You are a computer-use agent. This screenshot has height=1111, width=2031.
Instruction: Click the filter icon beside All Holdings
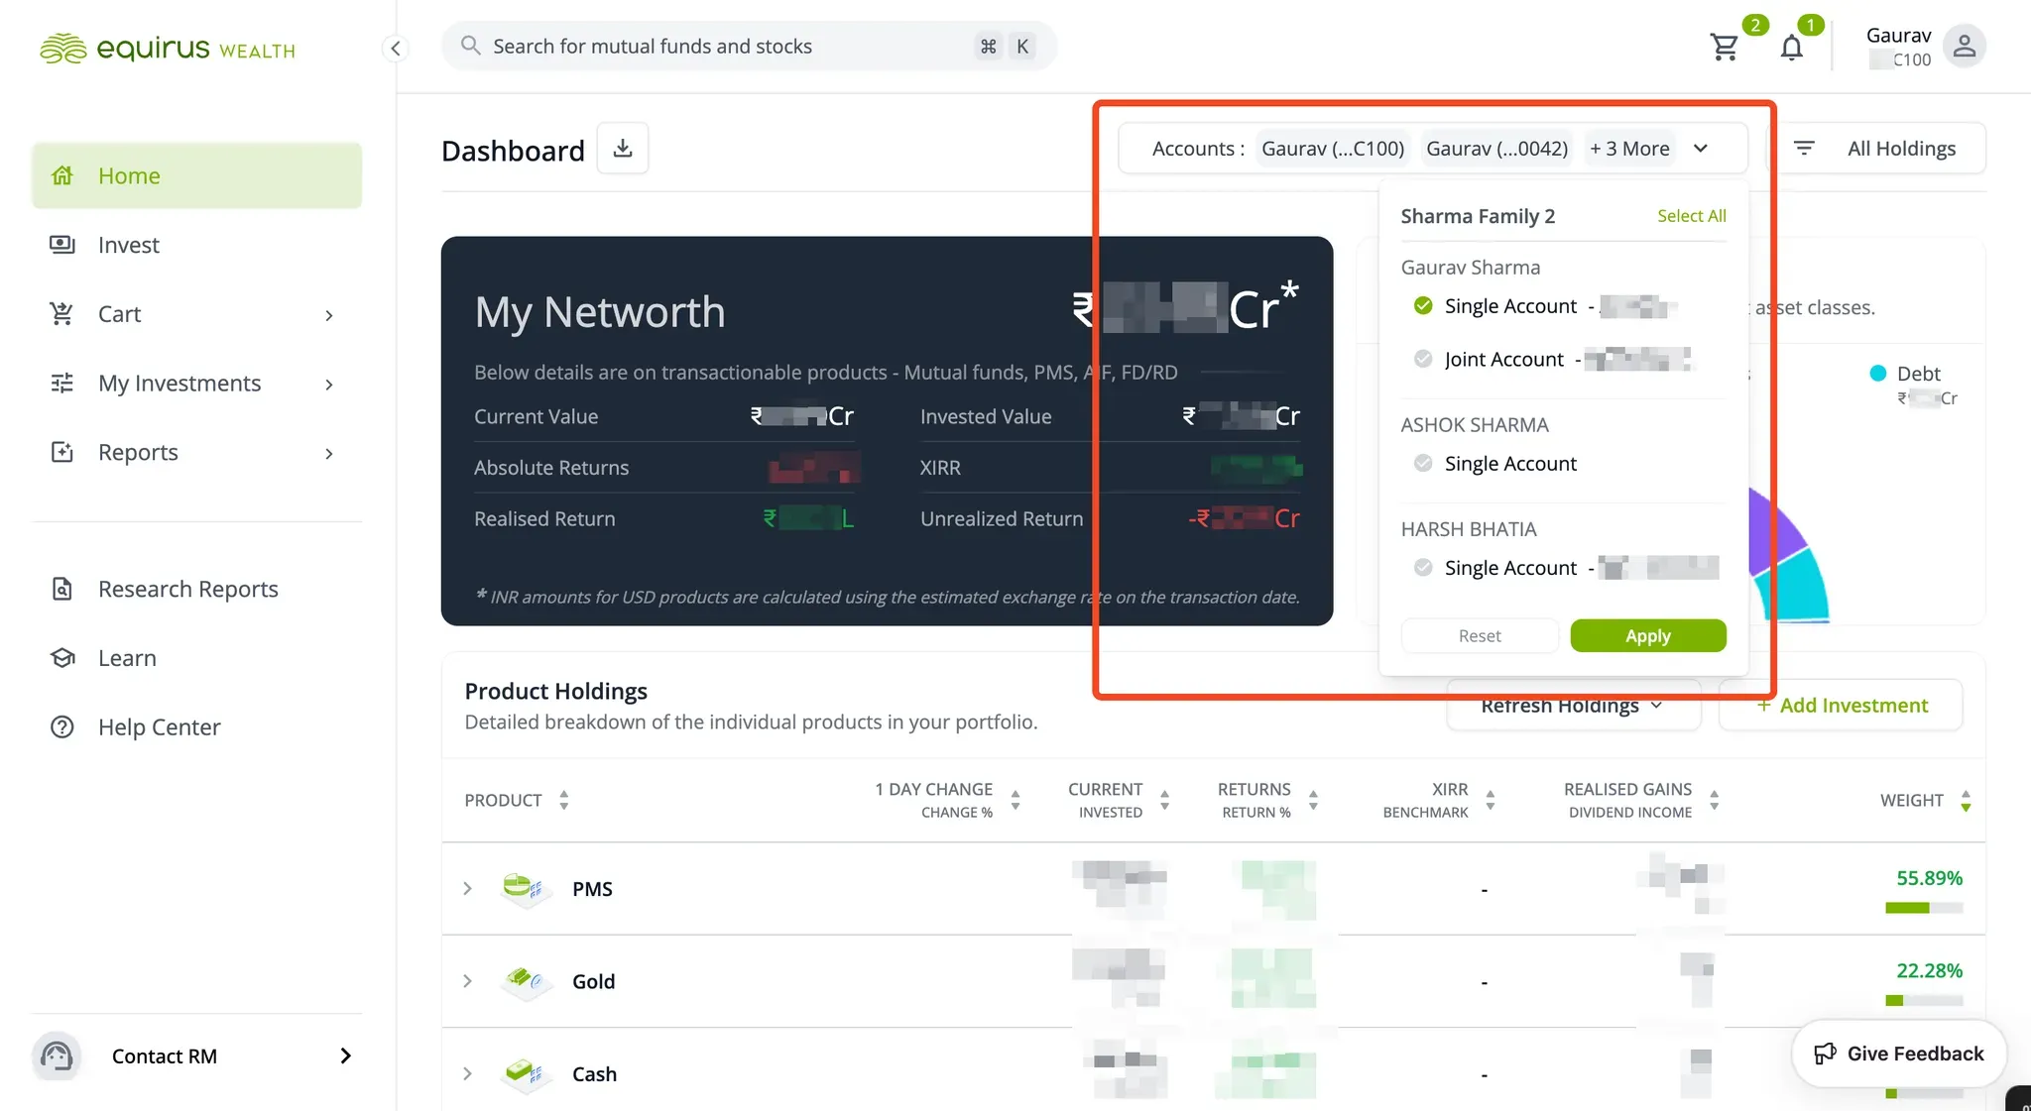pos(1804,149)
